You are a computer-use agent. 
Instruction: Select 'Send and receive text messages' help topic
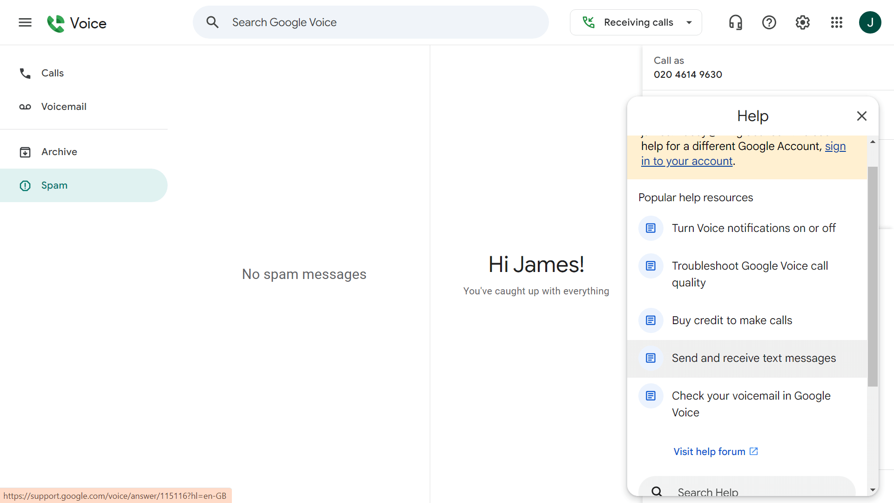(x=753, y=358)
